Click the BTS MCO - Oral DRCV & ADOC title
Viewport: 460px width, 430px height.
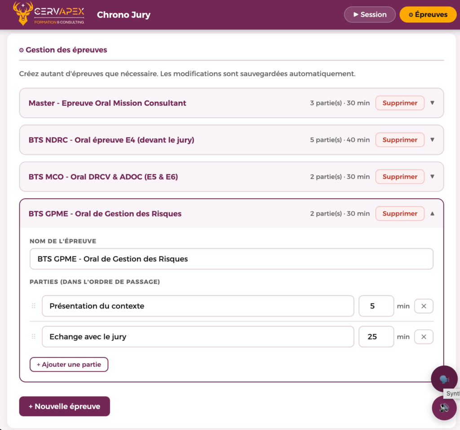point(103,177)
